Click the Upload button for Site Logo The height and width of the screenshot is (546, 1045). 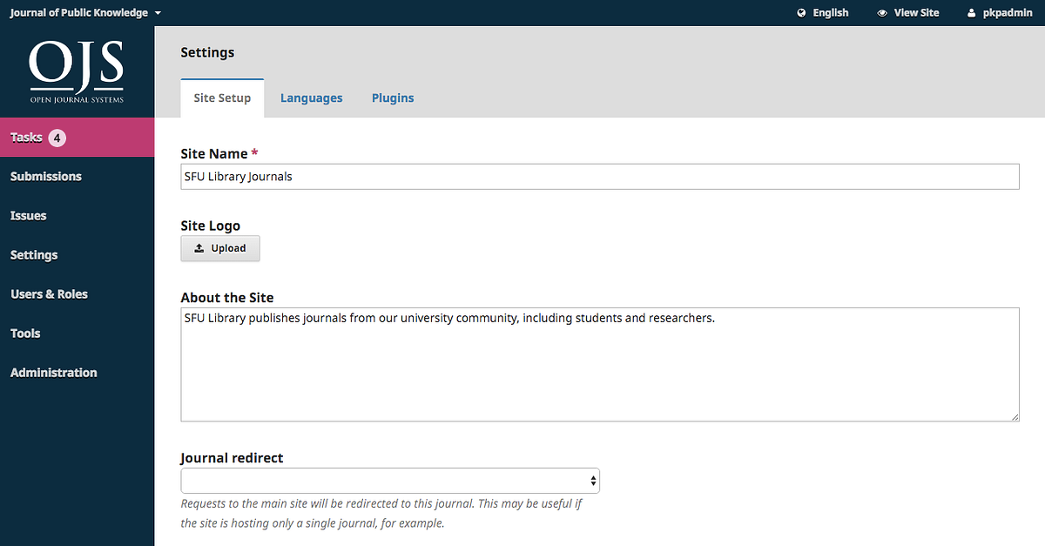tap(220, 248)
